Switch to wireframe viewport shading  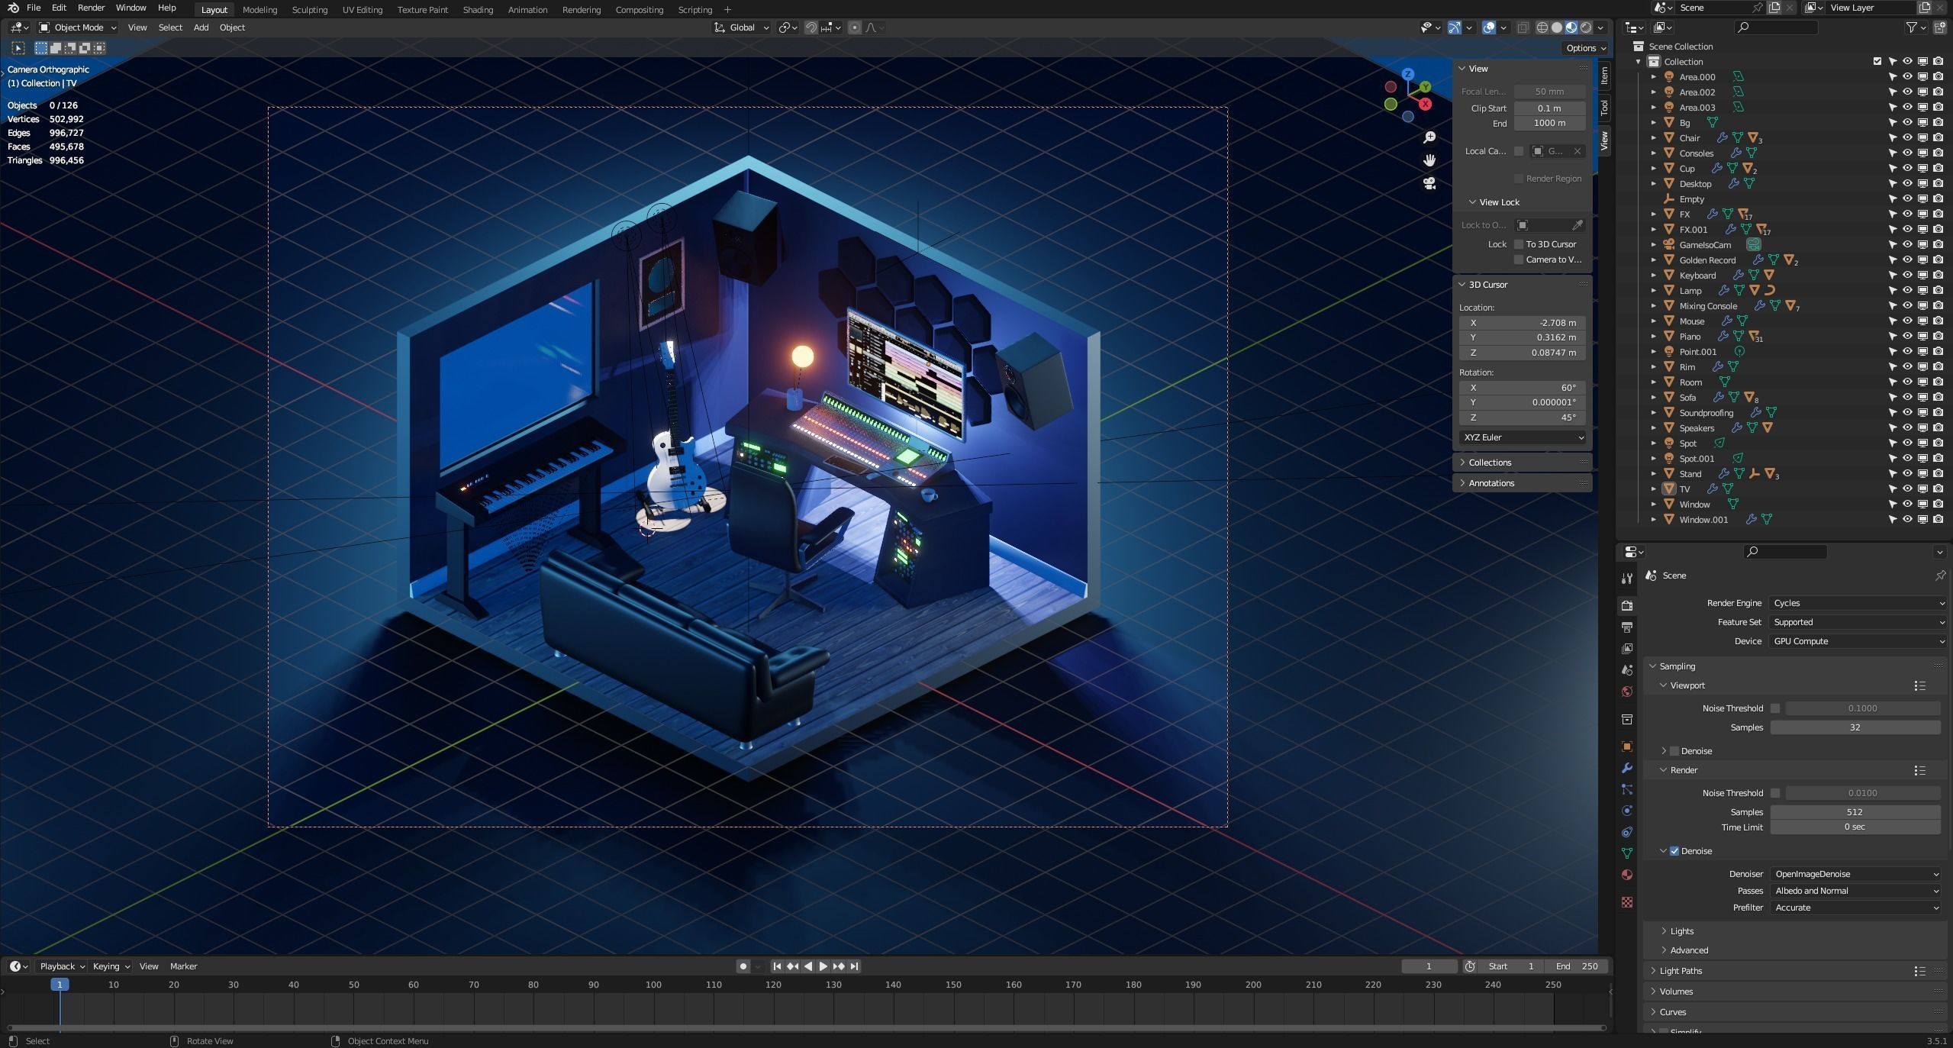[1542, 27]
